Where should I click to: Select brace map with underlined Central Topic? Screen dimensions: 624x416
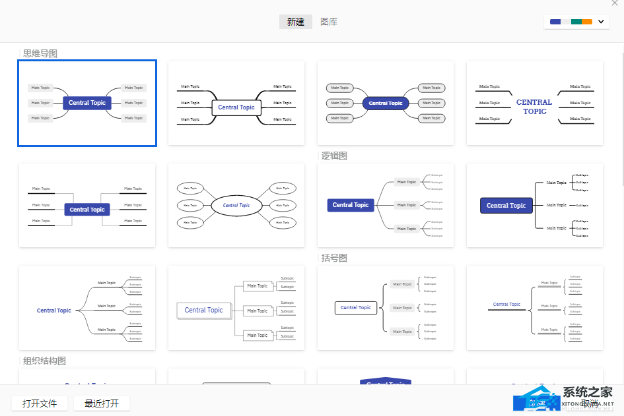tap(535, 308)
